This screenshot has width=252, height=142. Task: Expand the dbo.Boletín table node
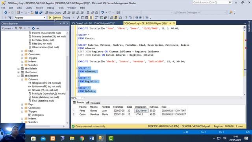[x=19, y=69]
